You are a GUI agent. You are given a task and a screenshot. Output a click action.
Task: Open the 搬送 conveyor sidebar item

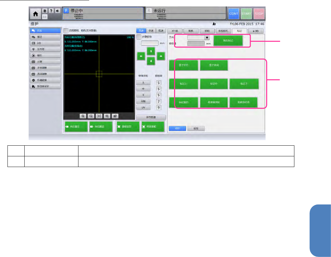click(x=45, y=37)
